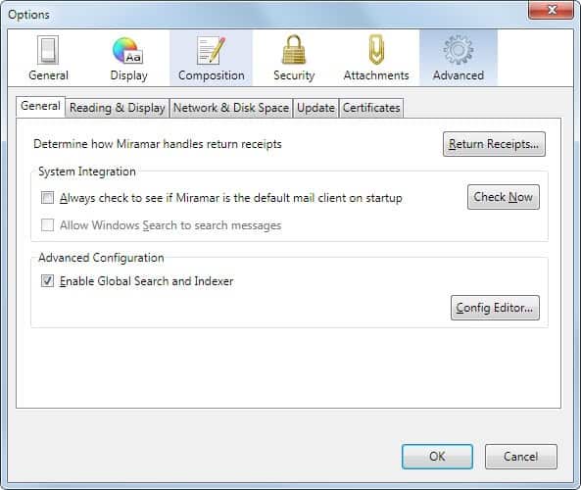Confirm settings with OK
The image size is (581, 490).
[437, 457]
